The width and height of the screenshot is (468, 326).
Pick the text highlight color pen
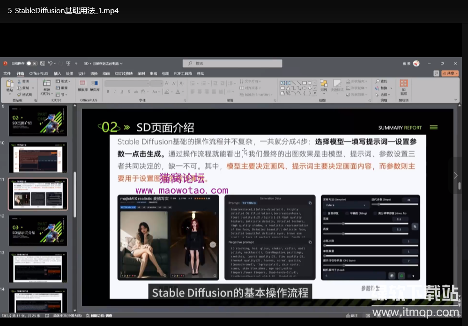click(x=167, y=92)
